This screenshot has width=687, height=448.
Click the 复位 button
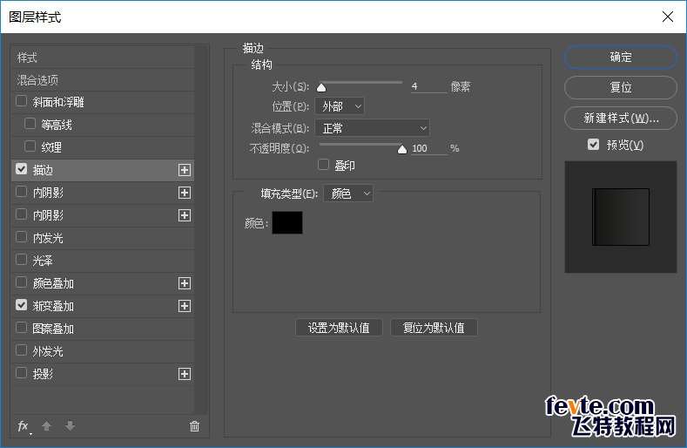[x=621, y=87]
